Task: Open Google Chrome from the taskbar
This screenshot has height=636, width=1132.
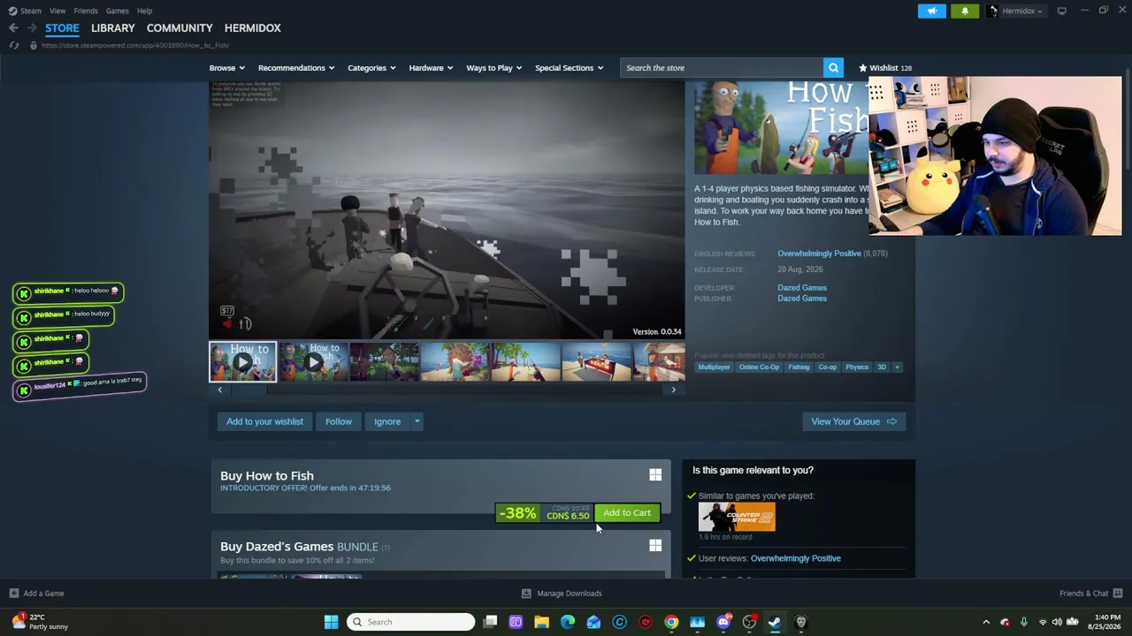Action: click(x=671, y=622)
